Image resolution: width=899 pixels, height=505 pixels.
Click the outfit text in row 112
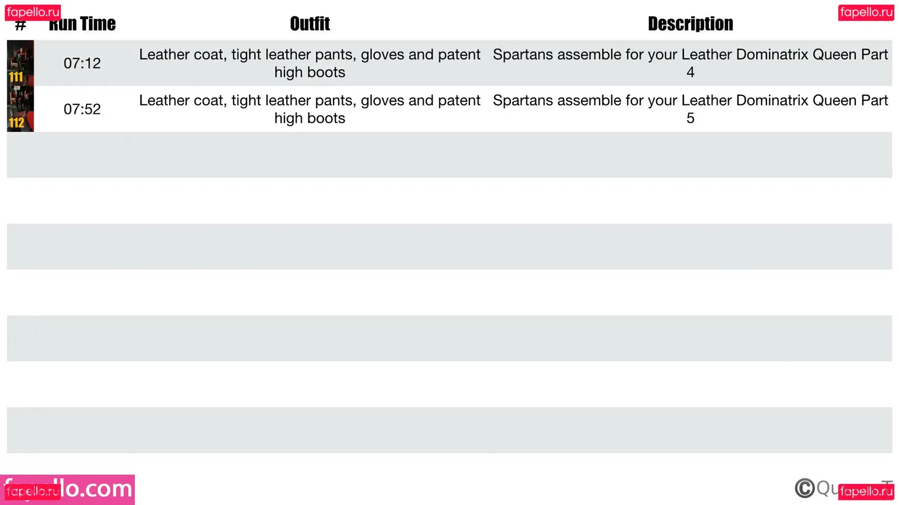click(x=310, y=109)
